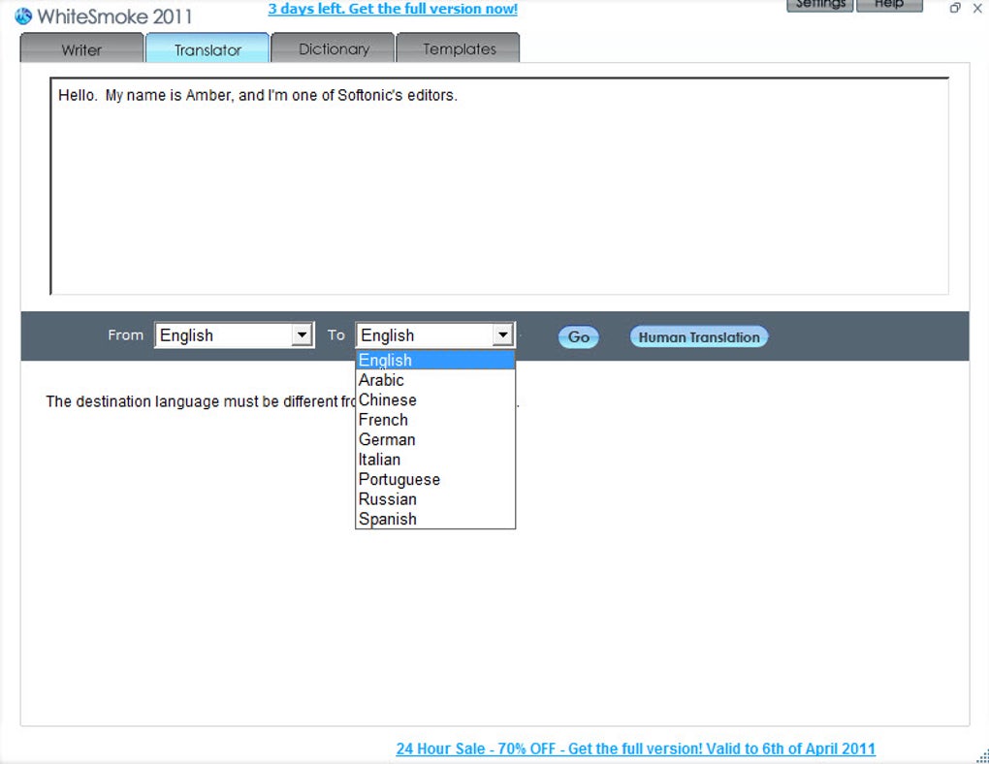Image resolution: width=989 pixels, height=764 pixels.
Task: Choose Arabic from the language list
Action: click(435, 380)
